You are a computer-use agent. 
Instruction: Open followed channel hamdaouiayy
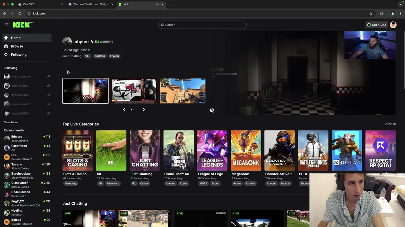(27, 76)
